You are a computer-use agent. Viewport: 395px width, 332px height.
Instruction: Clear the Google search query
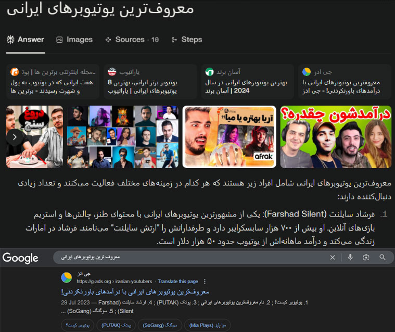[x=333, y=257]
